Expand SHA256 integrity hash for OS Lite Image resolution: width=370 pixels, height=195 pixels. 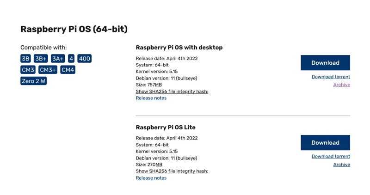(x=172, y=171)
